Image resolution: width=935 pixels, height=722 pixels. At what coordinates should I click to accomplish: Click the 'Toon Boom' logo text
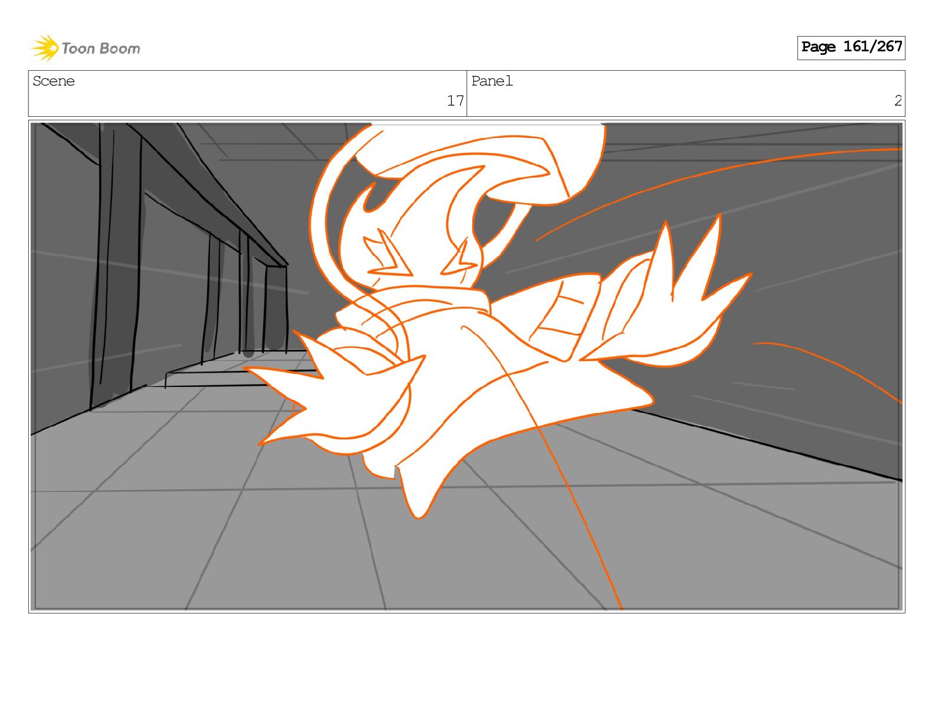101,48
